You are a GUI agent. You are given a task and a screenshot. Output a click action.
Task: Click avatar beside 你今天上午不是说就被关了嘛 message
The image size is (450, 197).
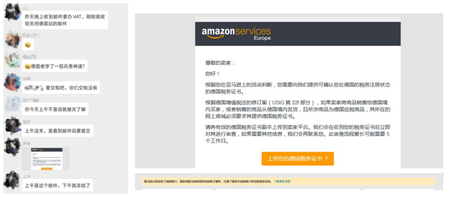coord(13,104)
